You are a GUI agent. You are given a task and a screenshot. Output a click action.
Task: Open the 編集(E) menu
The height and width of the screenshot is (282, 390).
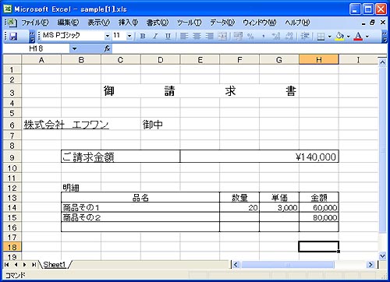(68, 23)
